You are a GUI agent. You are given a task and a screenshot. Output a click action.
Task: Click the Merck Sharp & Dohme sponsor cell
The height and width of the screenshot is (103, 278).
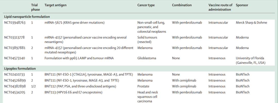251,23
